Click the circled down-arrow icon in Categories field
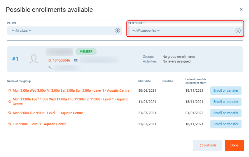Image resolution: width=249 pixels, height=157 pixels. click(238, 30)
